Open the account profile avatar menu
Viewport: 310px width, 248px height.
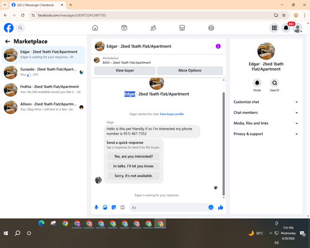click(298, 28)
